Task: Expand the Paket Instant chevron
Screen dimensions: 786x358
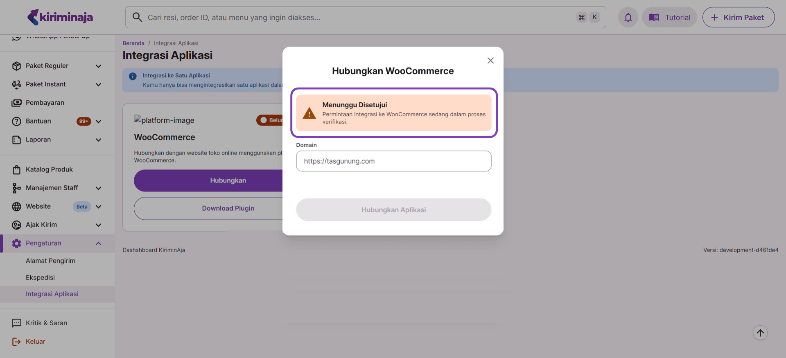Action: click(x=98, y=84)
